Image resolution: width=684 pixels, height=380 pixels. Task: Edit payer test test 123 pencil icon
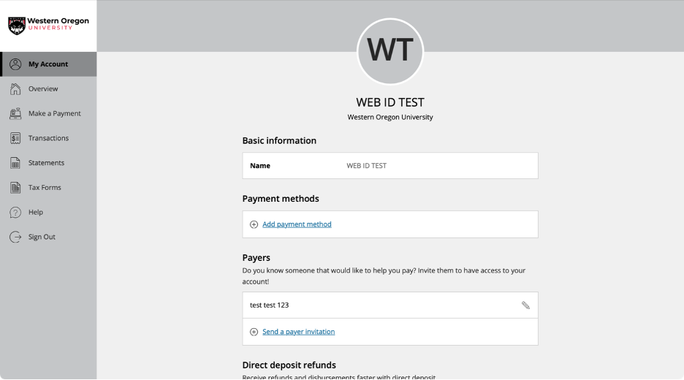pos(525,305)
